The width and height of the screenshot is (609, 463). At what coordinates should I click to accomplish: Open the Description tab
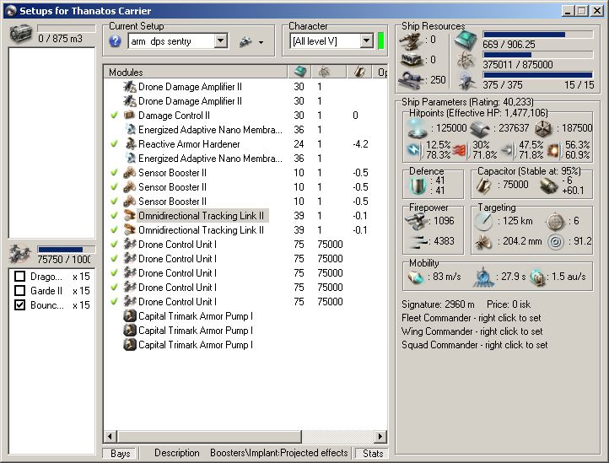coord(177,453)
